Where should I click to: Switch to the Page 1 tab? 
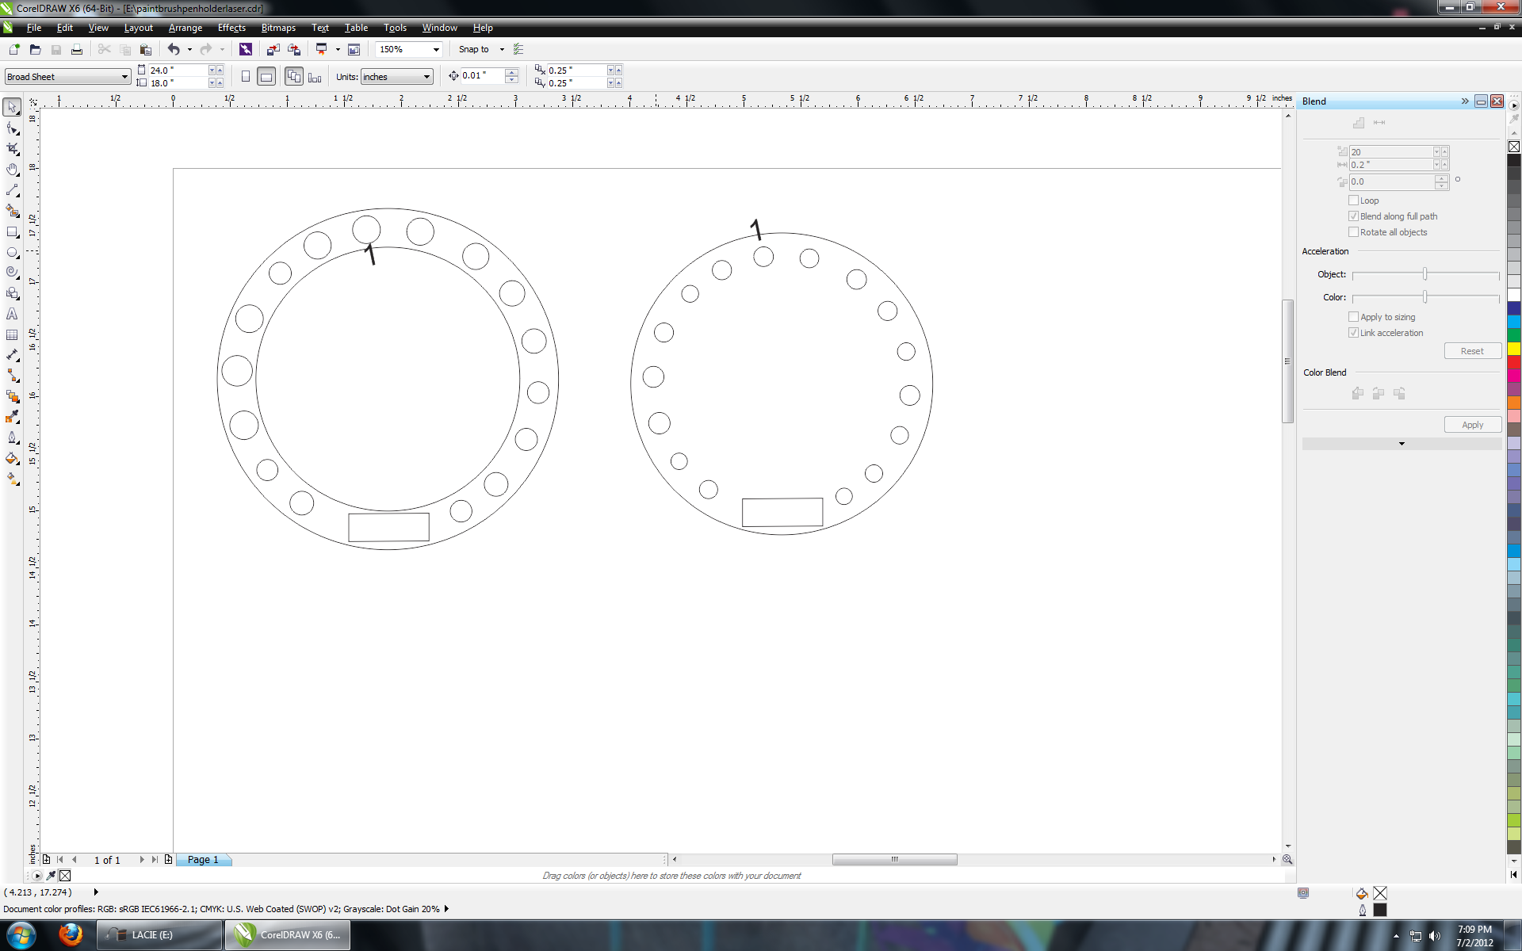click(x=203, y=860)
